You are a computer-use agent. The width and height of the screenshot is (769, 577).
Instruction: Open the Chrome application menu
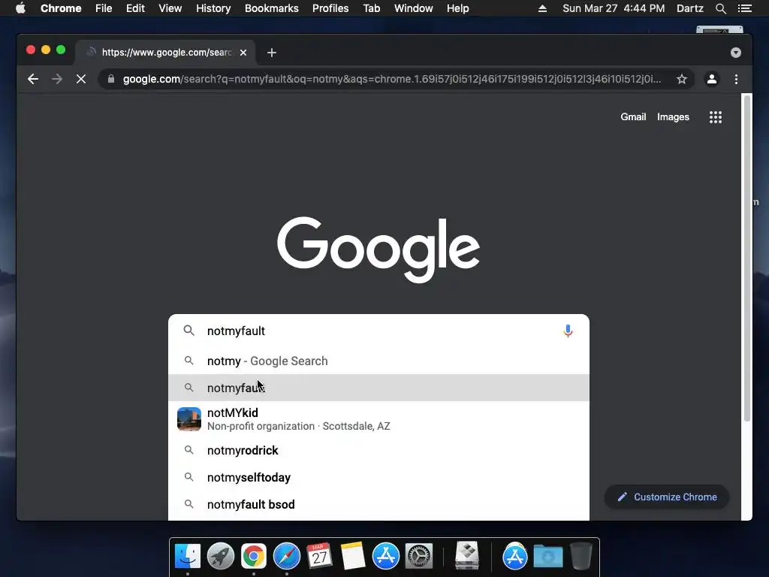point(61,8)
